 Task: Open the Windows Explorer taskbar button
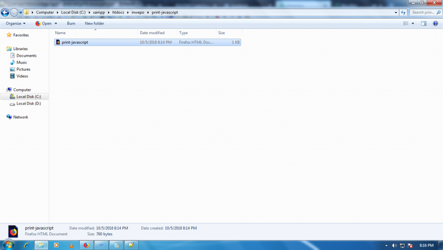pos(41,245)
